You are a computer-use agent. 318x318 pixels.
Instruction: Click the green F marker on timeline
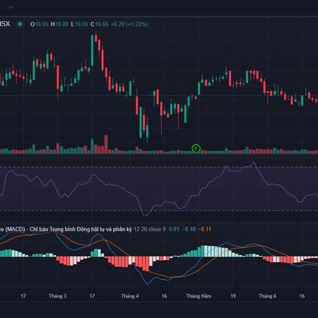click(x=196, y=148)
